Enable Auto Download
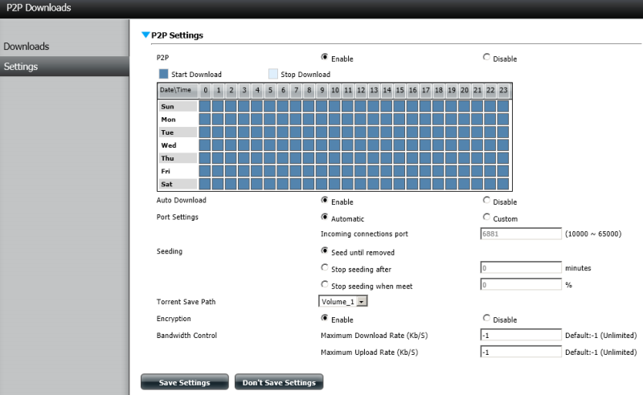 (x=325, y=200)
